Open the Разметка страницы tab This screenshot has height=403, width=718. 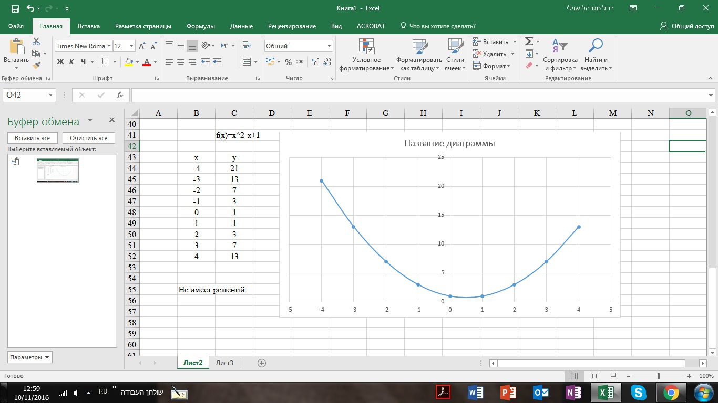[143, 26]
